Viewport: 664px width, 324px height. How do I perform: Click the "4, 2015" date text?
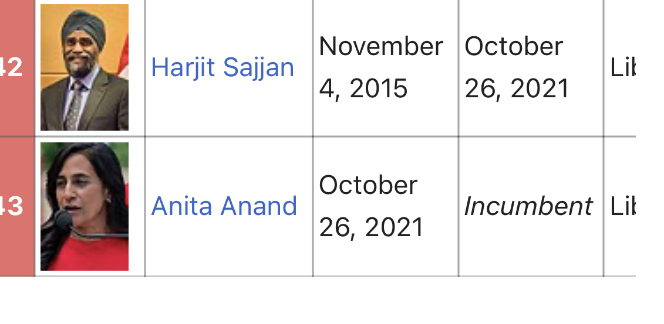(x=363, y=88)
